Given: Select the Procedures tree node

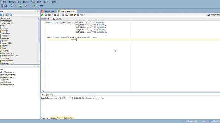Looking at the screenshot, I should click(x=5, y=33).
